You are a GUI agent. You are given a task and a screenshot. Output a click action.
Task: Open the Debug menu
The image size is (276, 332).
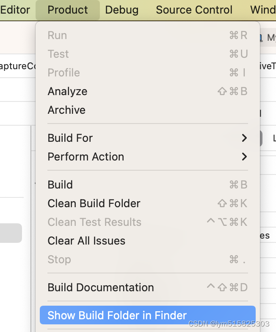[121, 10]
